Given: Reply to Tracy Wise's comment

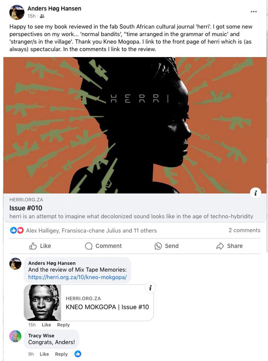Looking at the screenshot, I should pyautogui.click(x=61, y=354).
